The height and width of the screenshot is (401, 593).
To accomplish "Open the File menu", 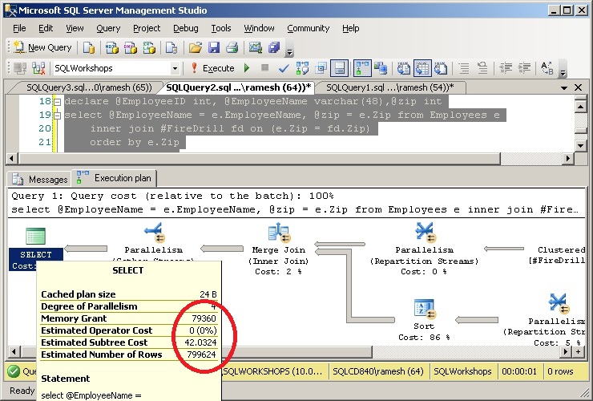I will point(19,28).
